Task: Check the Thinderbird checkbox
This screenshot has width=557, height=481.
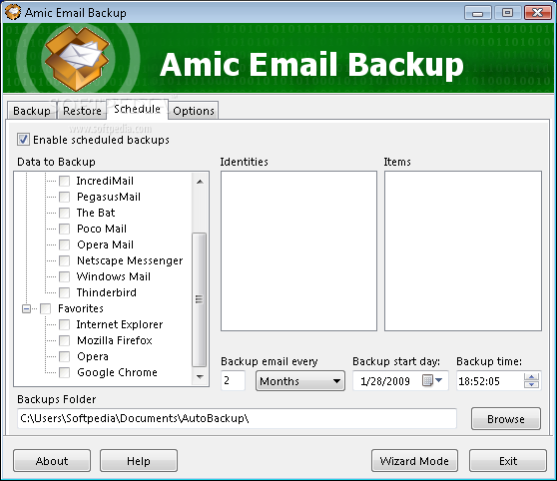Action: click(64, 292)
